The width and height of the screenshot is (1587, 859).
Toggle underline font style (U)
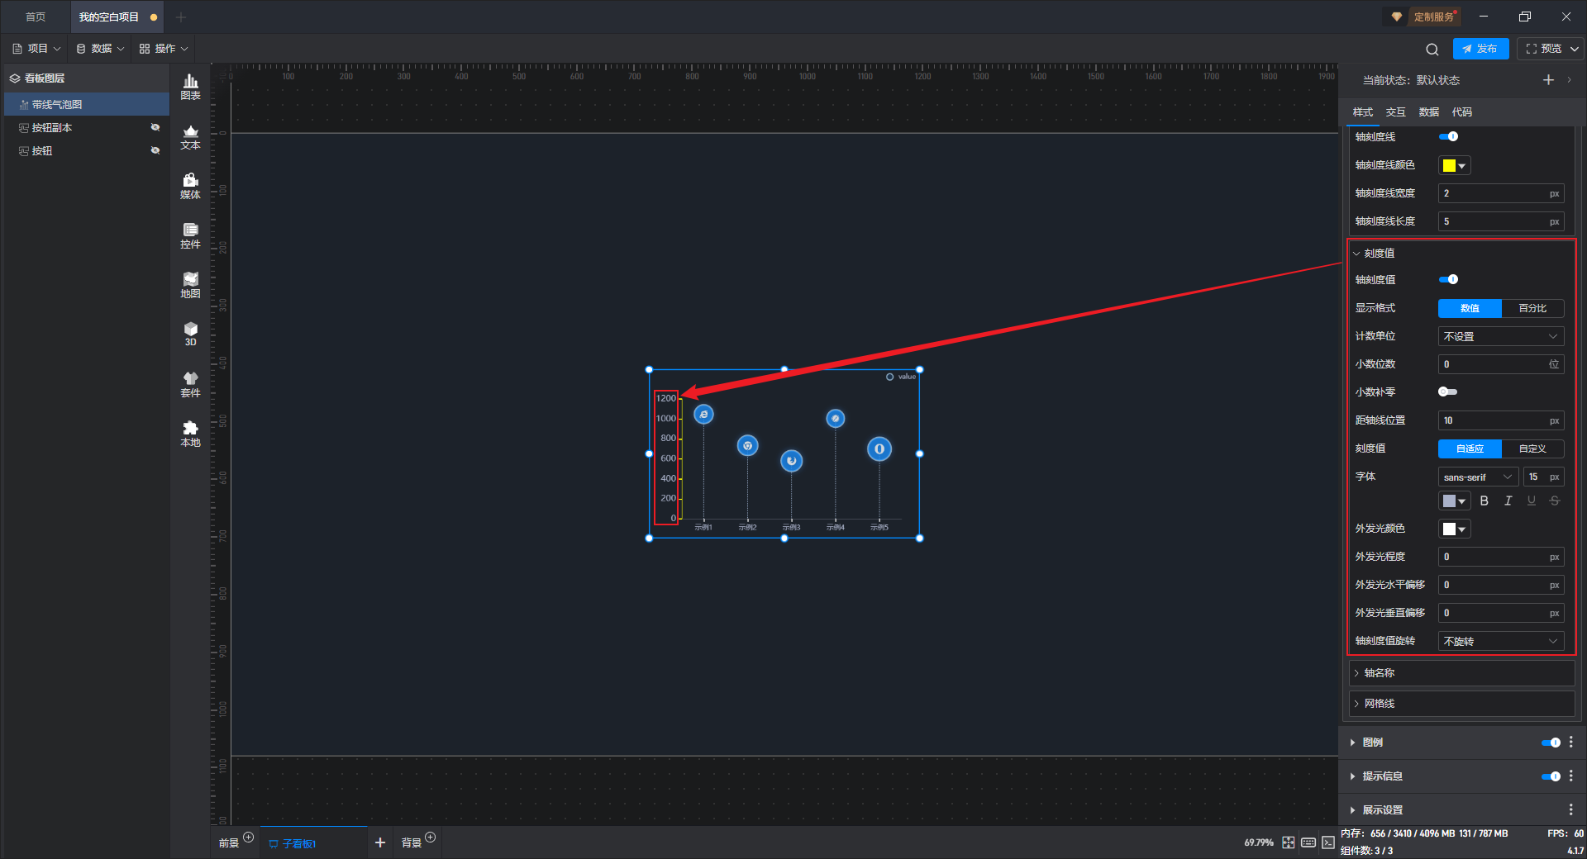[1532, 501]
